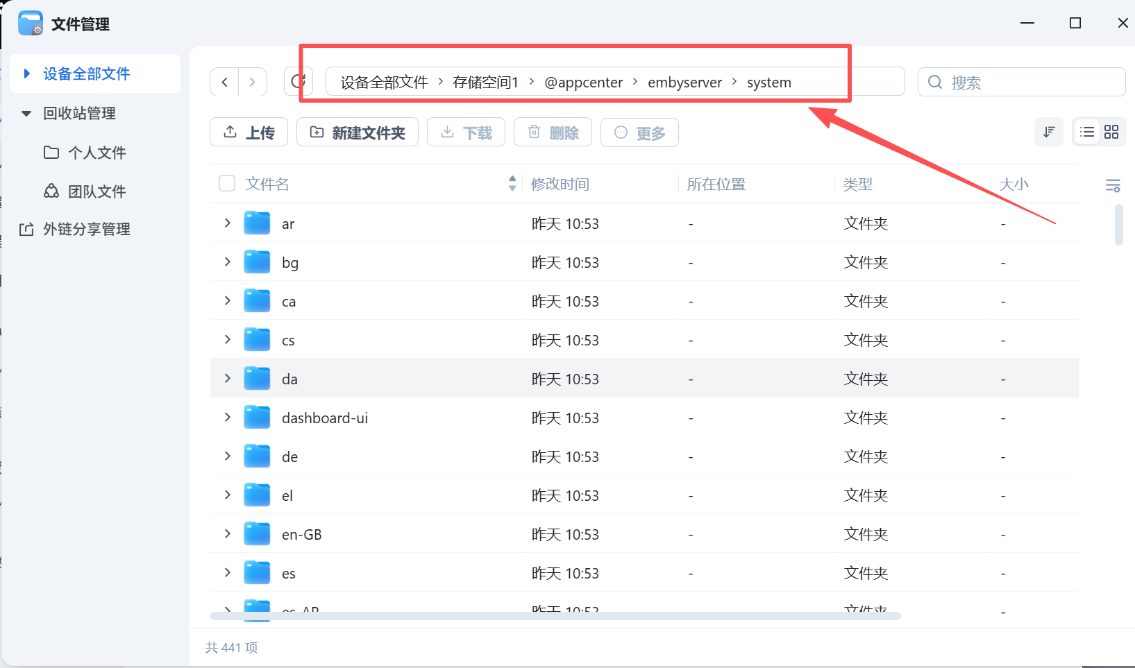
Task: Select the folder name en-GB
Action: [x=302, y=534]
